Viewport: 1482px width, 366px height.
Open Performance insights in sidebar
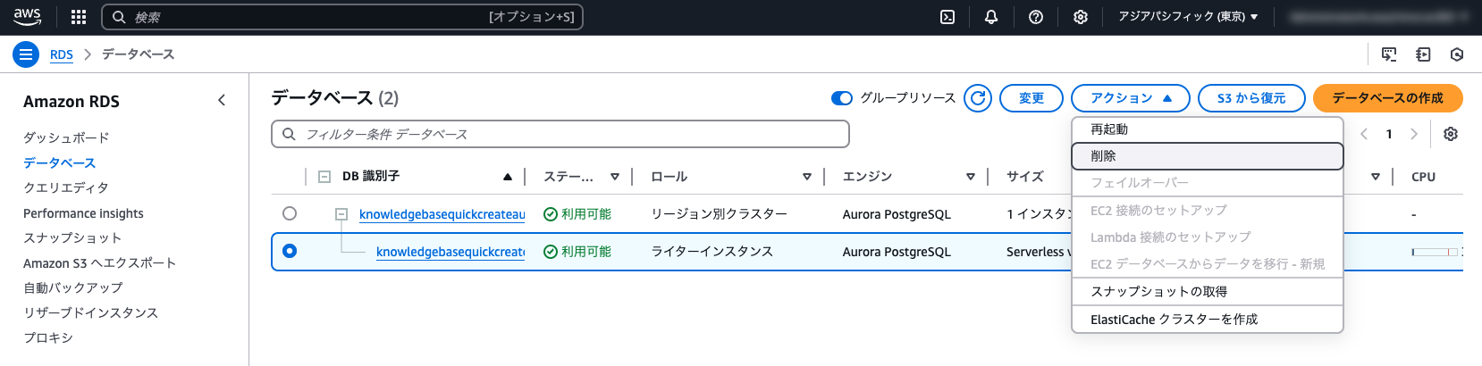click(83, 213)
